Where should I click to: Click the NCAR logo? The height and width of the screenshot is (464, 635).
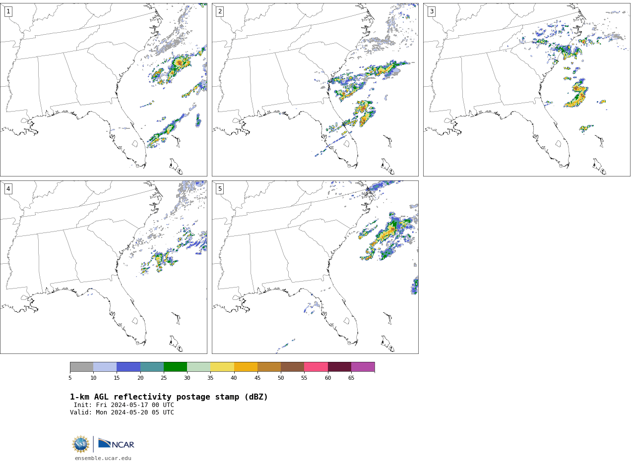116,444
